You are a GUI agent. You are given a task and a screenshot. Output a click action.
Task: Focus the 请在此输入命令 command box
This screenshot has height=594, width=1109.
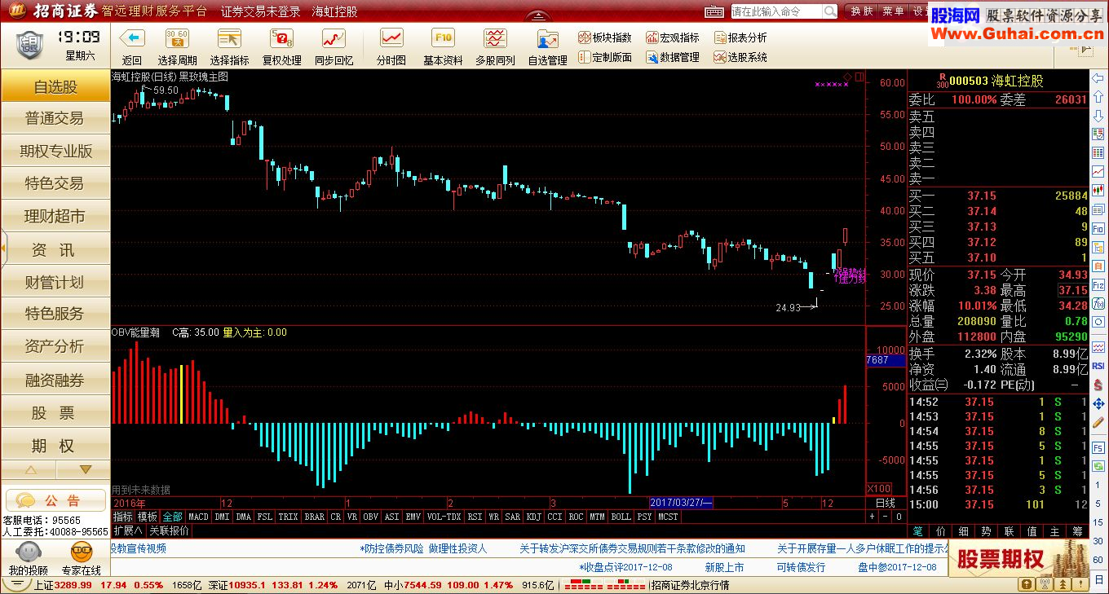click(775, 11)
